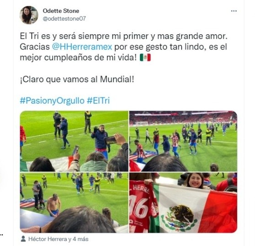This screenshot has height=246, width=255.
Task: Click the tweet text about El Tri
Action: tap(123, 47)
